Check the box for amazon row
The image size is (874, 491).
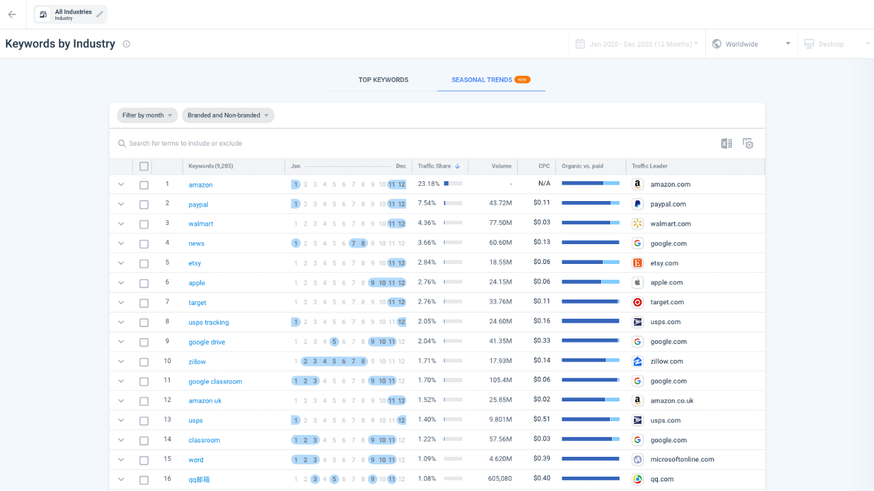(144, 185)
